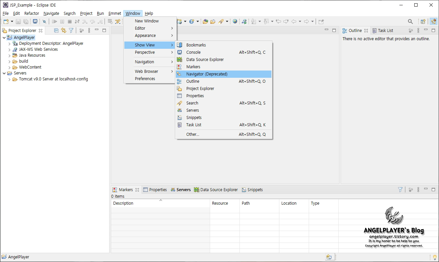Switch to the Servers bottom tab
Screen dimensions: 439x262
point(181,189)
